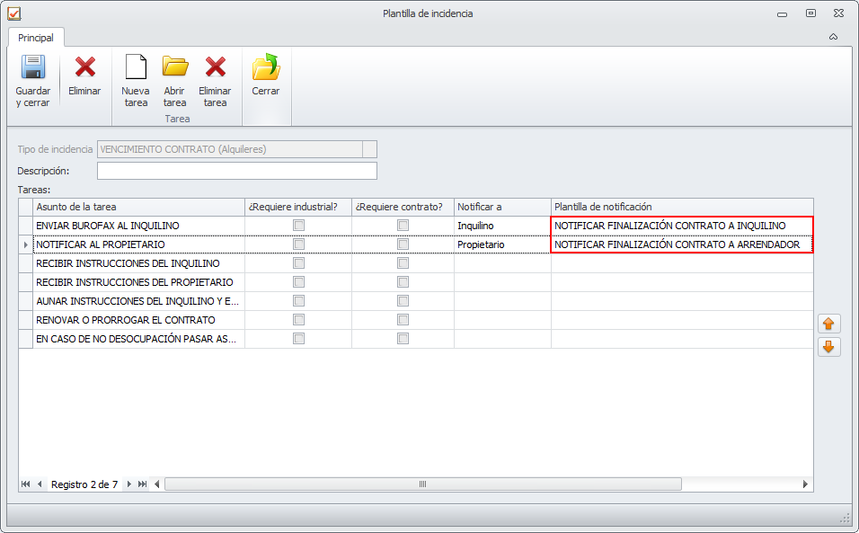Collapse the ribbon with chevron
This screenshot has width=859, height=533.
point(833,37)
